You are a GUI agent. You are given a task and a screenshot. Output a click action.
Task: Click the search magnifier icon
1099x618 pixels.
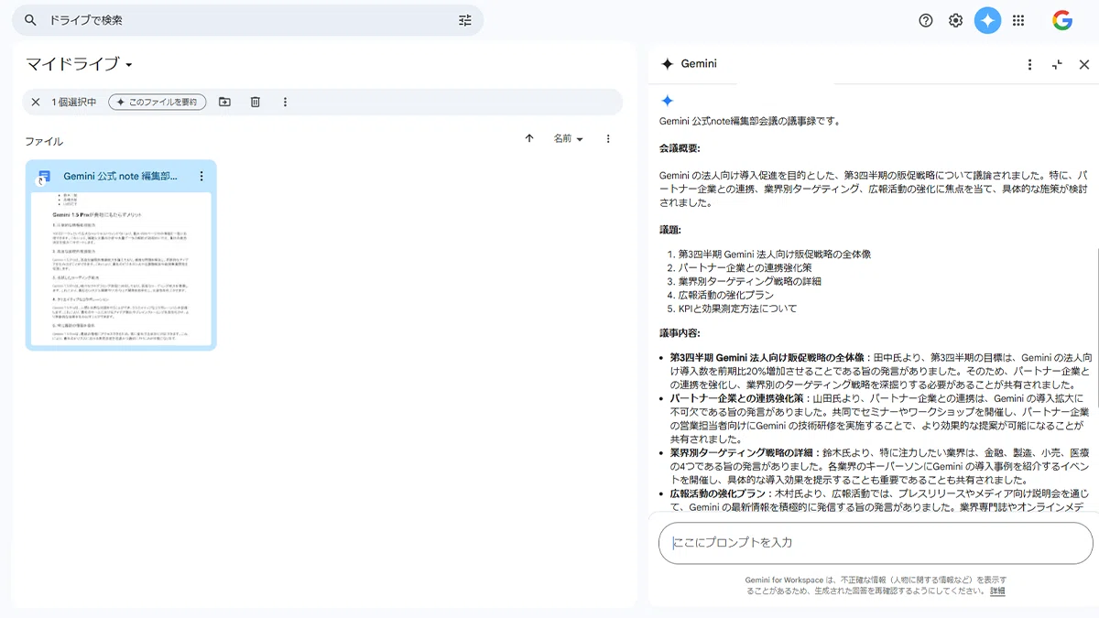point(31,20)
